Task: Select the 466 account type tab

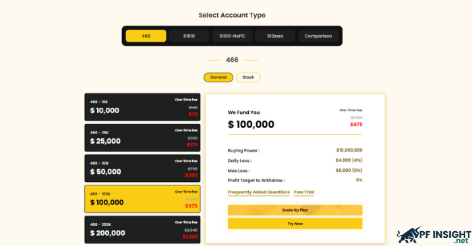Action: [x=146, y=36]
